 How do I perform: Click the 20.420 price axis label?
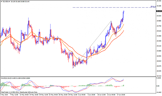(159, 1)
